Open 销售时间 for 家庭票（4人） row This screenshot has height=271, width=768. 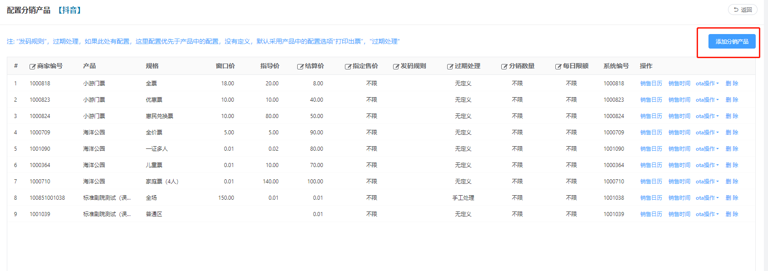679,182
